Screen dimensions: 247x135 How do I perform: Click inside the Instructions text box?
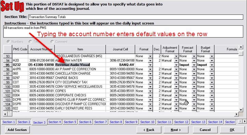123,32
